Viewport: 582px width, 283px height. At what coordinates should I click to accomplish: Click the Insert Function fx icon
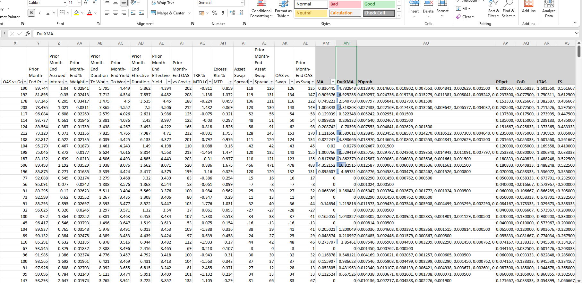(x=28, y=34)
